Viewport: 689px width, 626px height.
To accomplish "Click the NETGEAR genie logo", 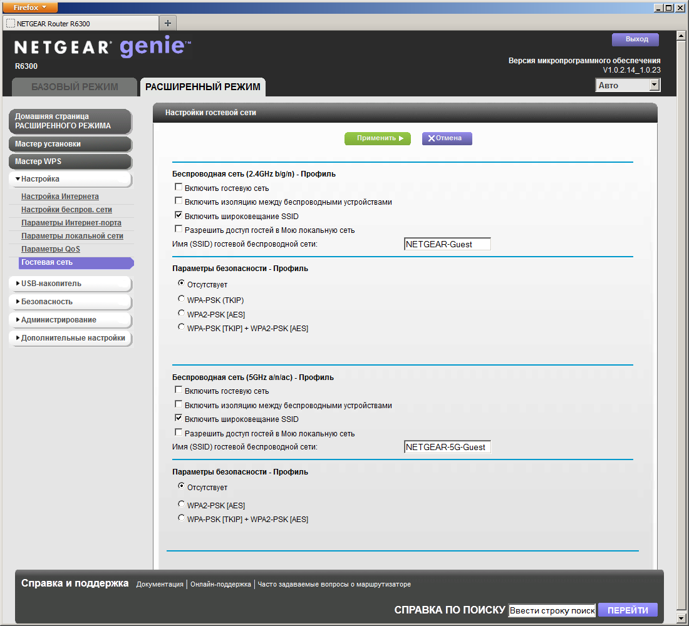I will [103, 46].
